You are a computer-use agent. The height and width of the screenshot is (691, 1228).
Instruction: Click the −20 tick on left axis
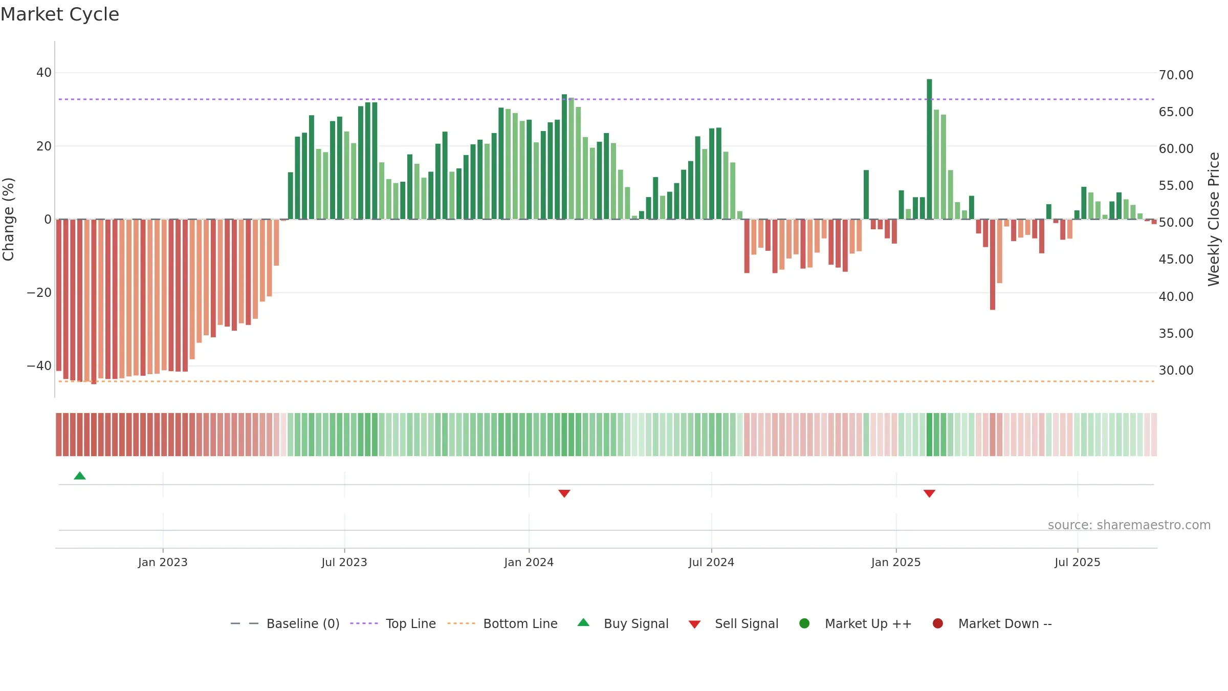[39, 293]
